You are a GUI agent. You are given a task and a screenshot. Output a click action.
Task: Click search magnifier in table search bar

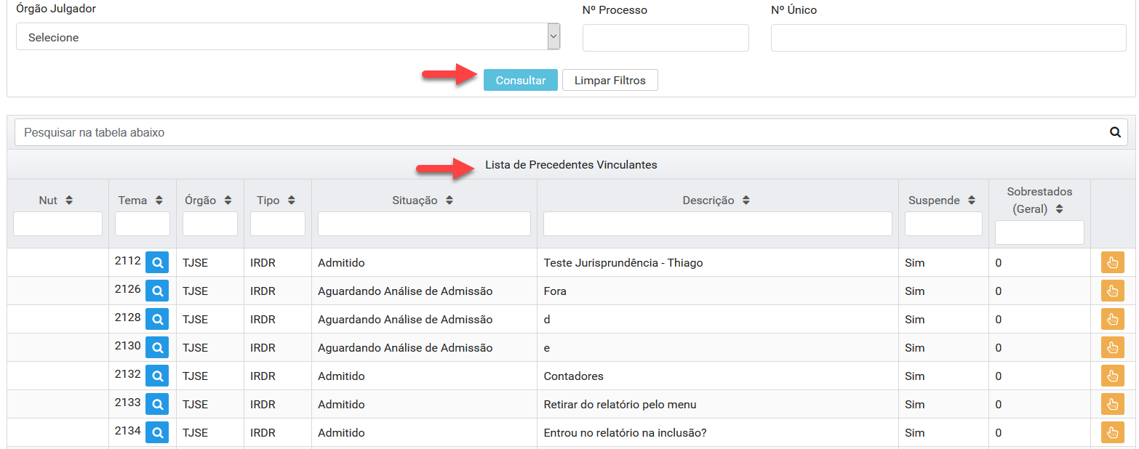(1115, 133)
